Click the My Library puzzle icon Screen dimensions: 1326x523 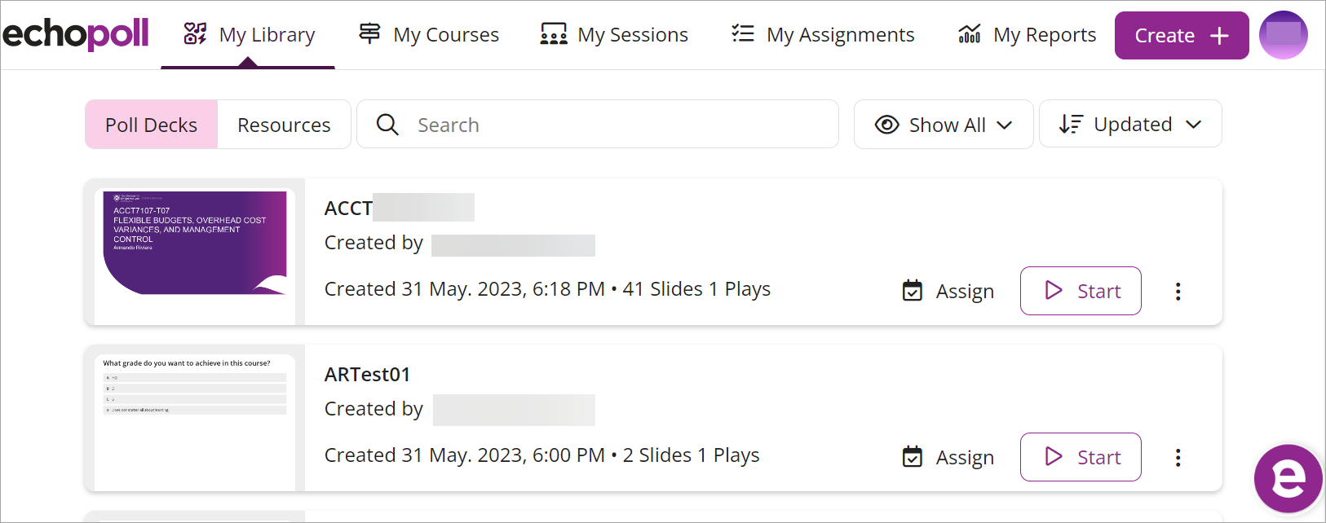(x=195, y=34)
